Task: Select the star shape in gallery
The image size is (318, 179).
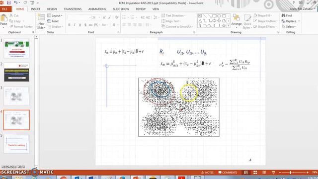Action: click(224, 25)
